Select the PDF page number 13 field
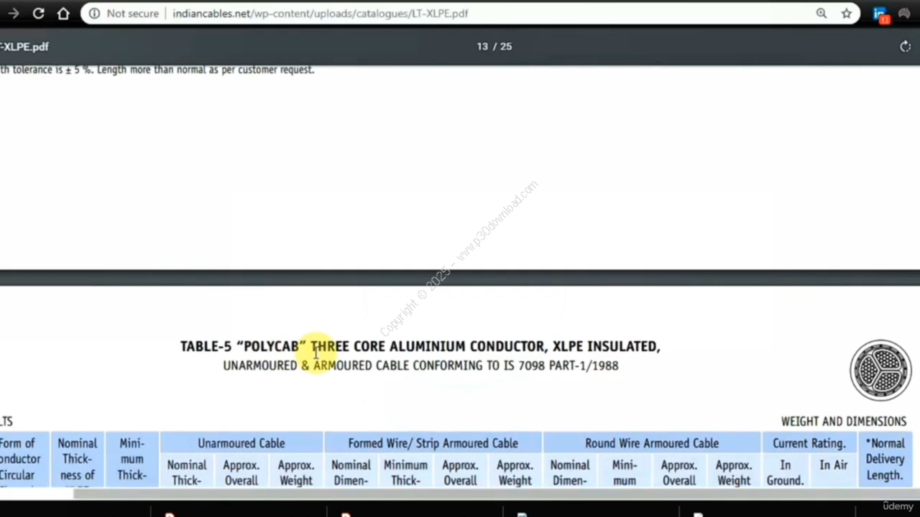920x517 pixels. 482,47
